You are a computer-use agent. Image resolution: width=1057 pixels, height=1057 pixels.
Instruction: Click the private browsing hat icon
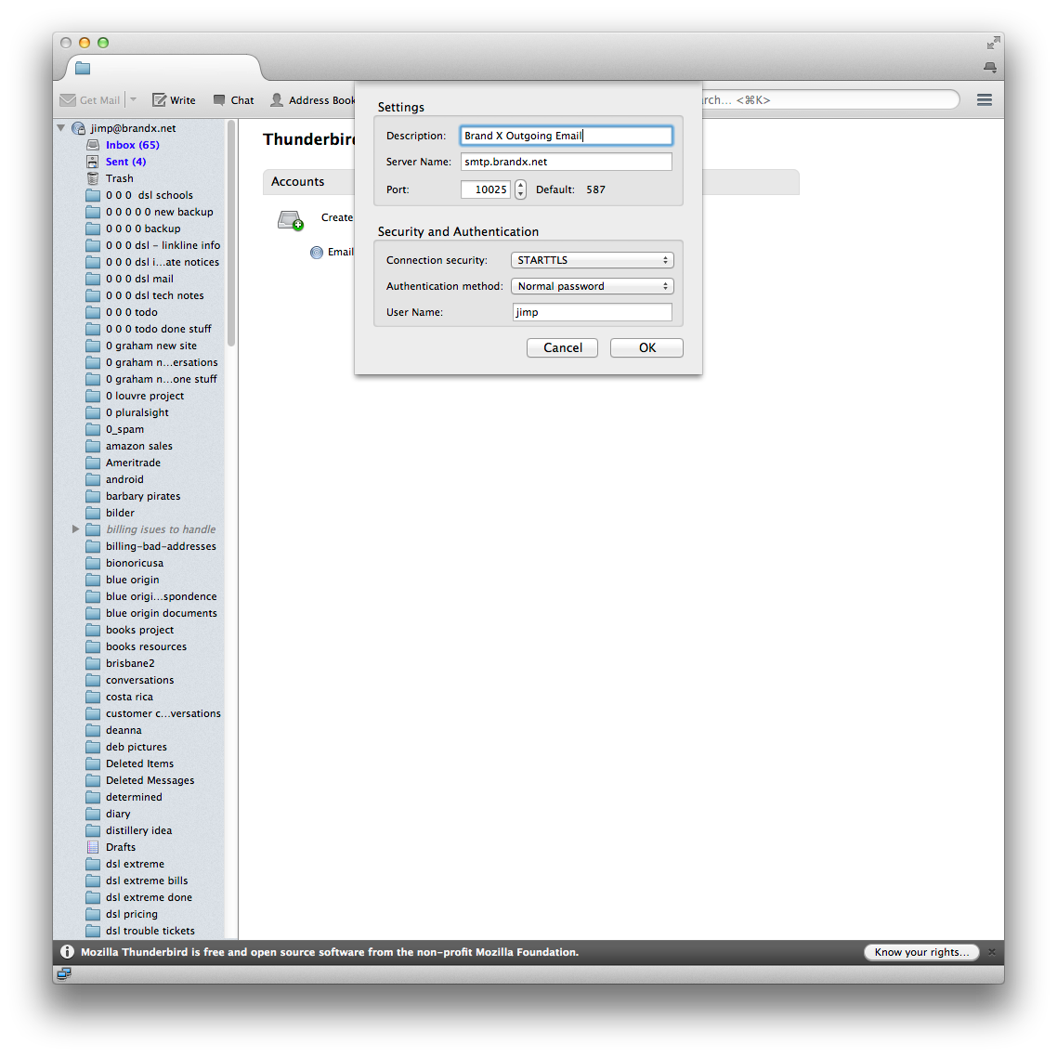click(x=990, y=67)
